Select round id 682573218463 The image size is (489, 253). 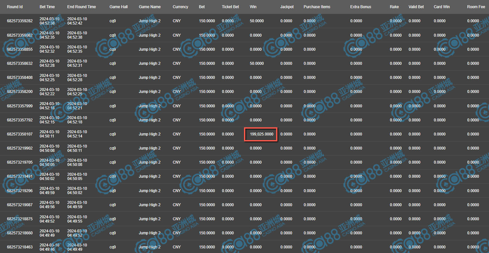(x=20, y=247)
